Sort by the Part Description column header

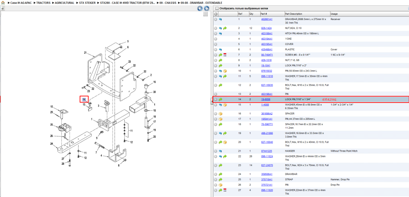(294, 14)
